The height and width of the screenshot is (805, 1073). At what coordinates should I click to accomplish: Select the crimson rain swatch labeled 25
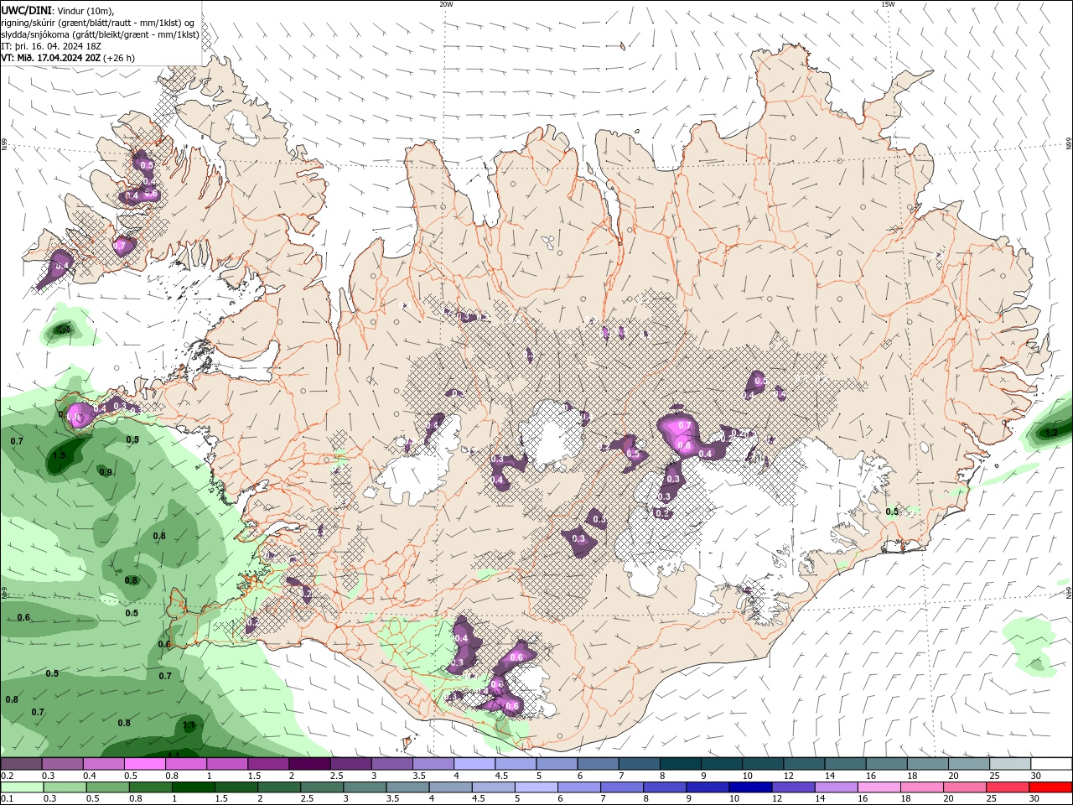[x=1008, y=787]
